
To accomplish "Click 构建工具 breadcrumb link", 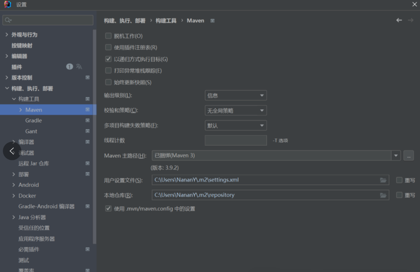I will 166,21.
